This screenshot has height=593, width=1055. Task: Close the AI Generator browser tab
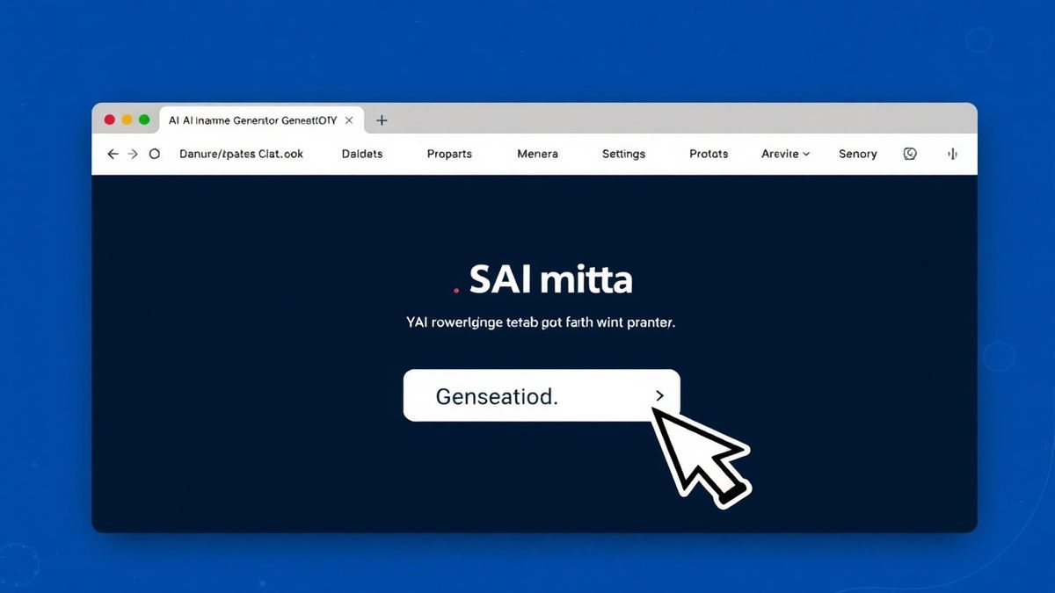pyautogui.click(x=349, y=120)
